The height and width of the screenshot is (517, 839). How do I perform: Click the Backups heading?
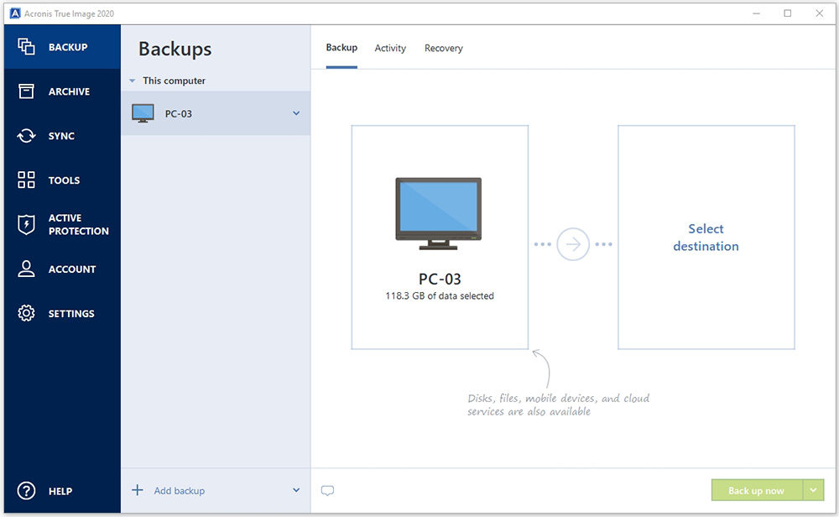coord(175,49)
